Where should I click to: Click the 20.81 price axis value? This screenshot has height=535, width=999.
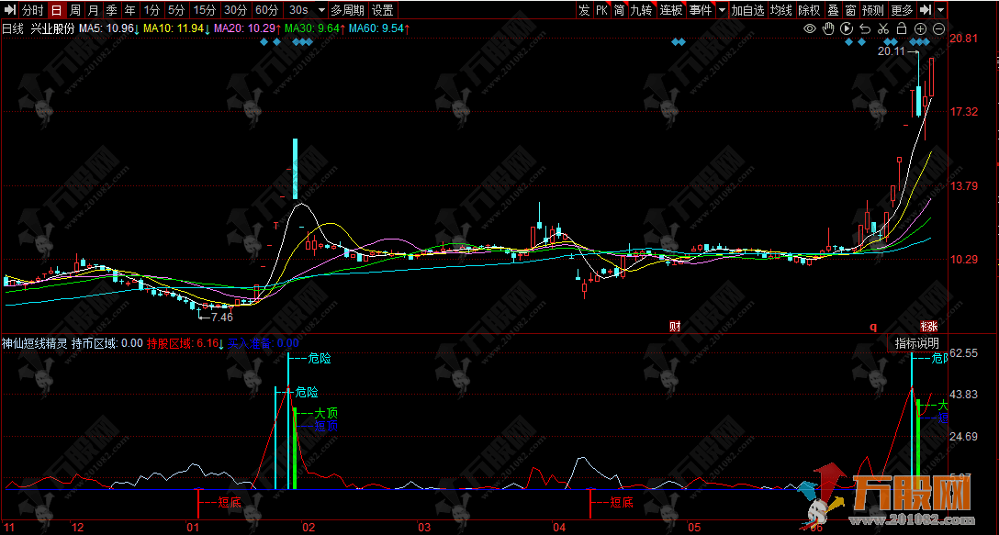click(962, 39)
